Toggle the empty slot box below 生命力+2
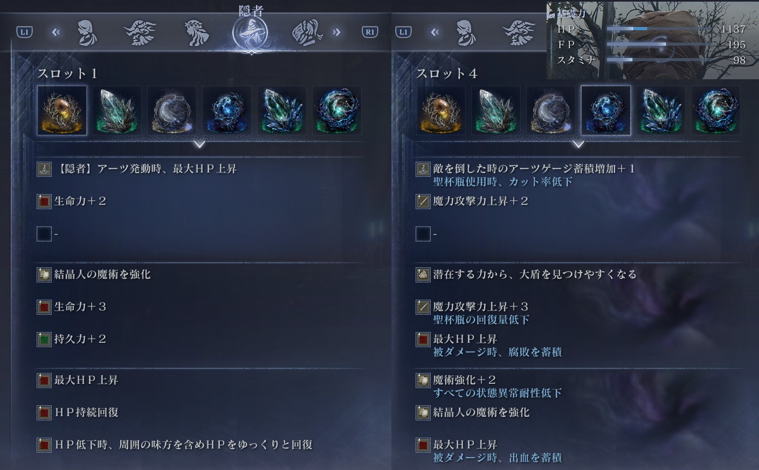 [44, 234]
